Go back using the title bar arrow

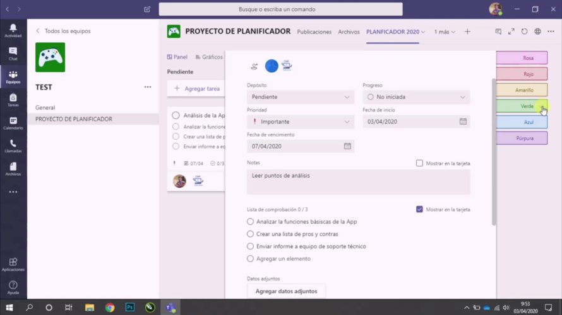tap(8, 9)
